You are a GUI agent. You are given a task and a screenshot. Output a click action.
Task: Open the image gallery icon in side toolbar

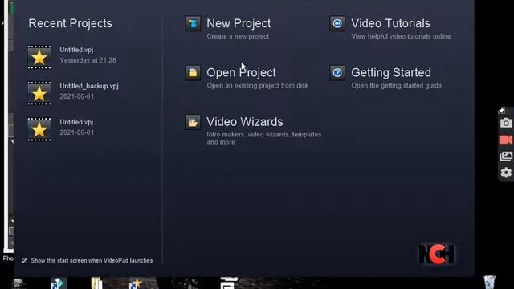pyautogui.click(x=506, y=157)
